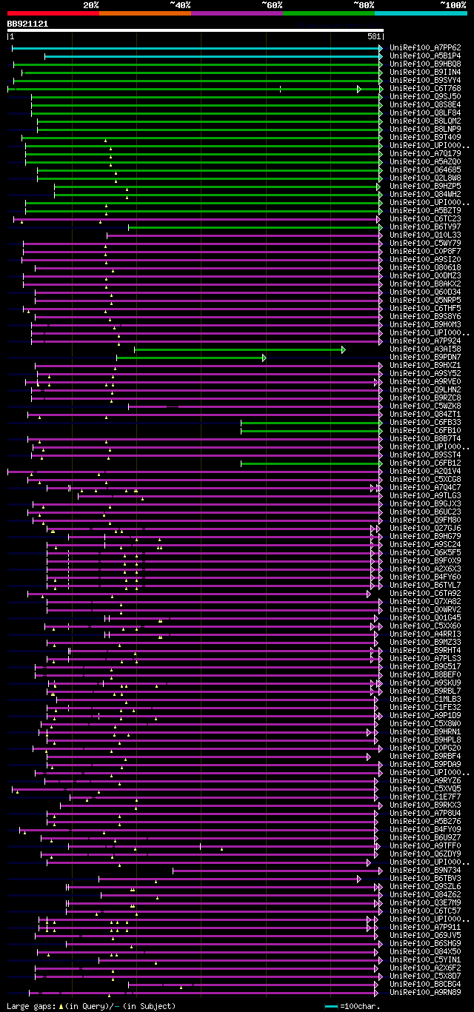
Task: Select UniRef100_Q3E7M9 label
Action: pos(424,903)
